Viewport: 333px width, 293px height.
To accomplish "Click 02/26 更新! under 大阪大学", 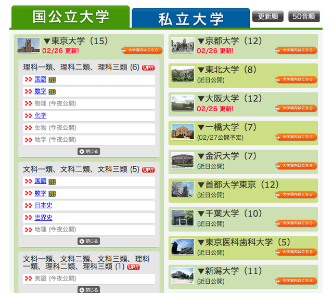I will pyautogui.click(x=215, y=109).
